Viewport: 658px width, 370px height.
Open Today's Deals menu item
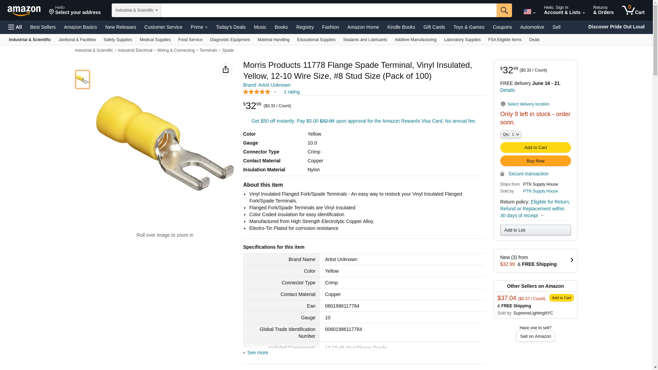[231, 27]
